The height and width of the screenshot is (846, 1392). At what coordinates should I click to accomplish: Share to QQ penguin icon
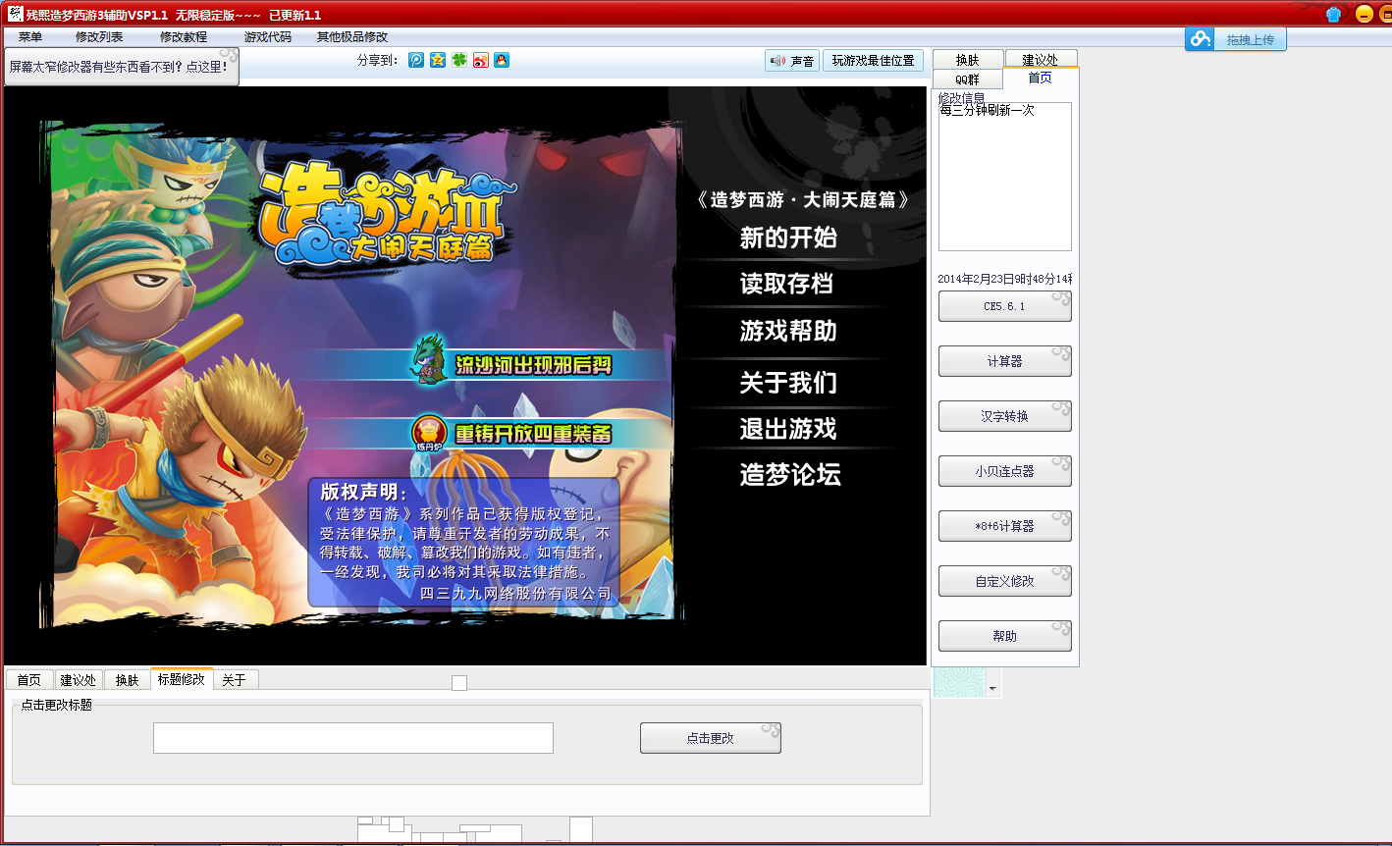point(502,60)
